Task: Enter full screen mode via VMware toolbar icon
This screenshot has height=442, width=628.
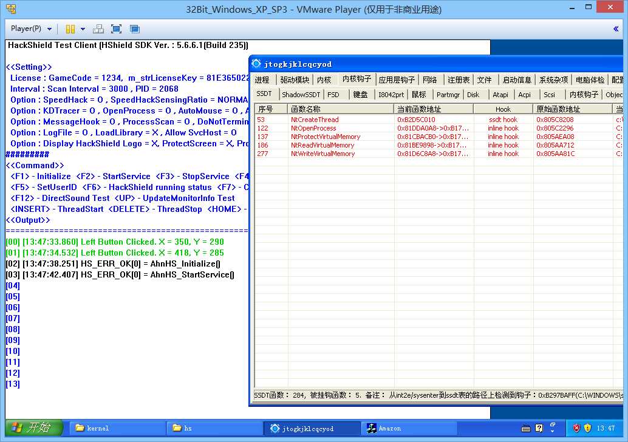Action: pyautogui.click(x=116, y=29)
